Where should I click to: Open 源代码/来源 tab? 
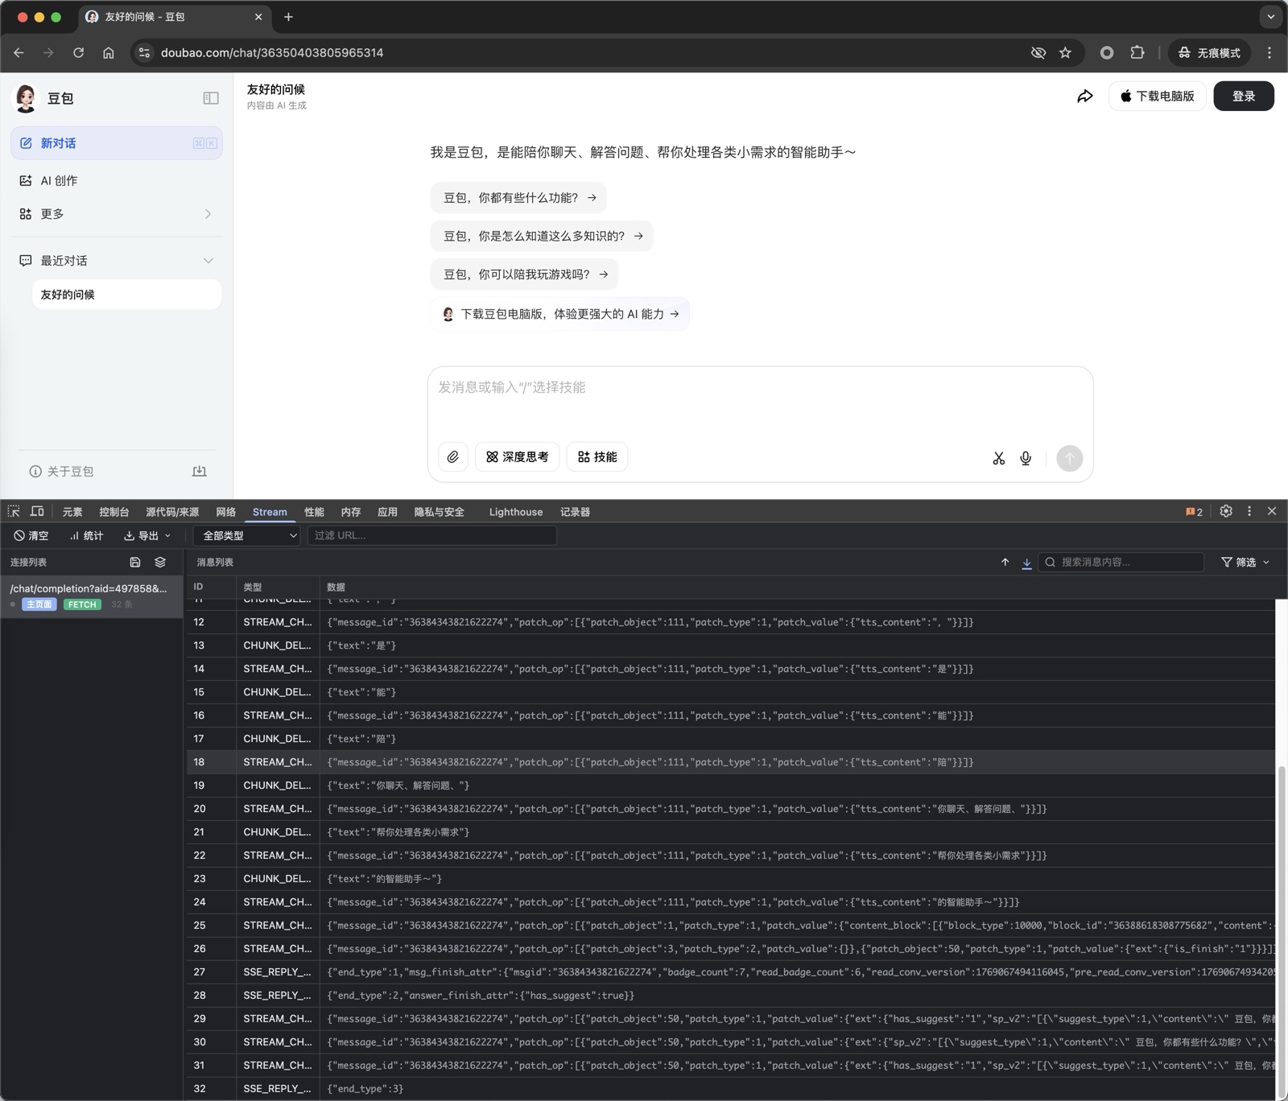pos(172,512)
